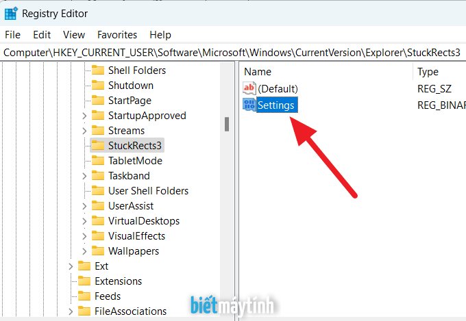Select the User Shell Folders label
Viewport: 466px width, 321px height.
tap(148, 191)
